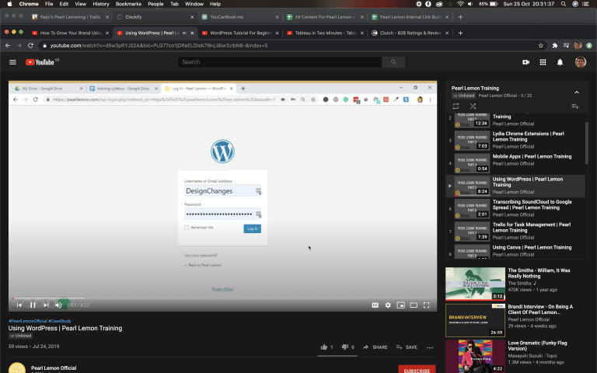Viewport: 597px width, 373px height.
Task: Open the Bookmarks menu
Action: 128,4
